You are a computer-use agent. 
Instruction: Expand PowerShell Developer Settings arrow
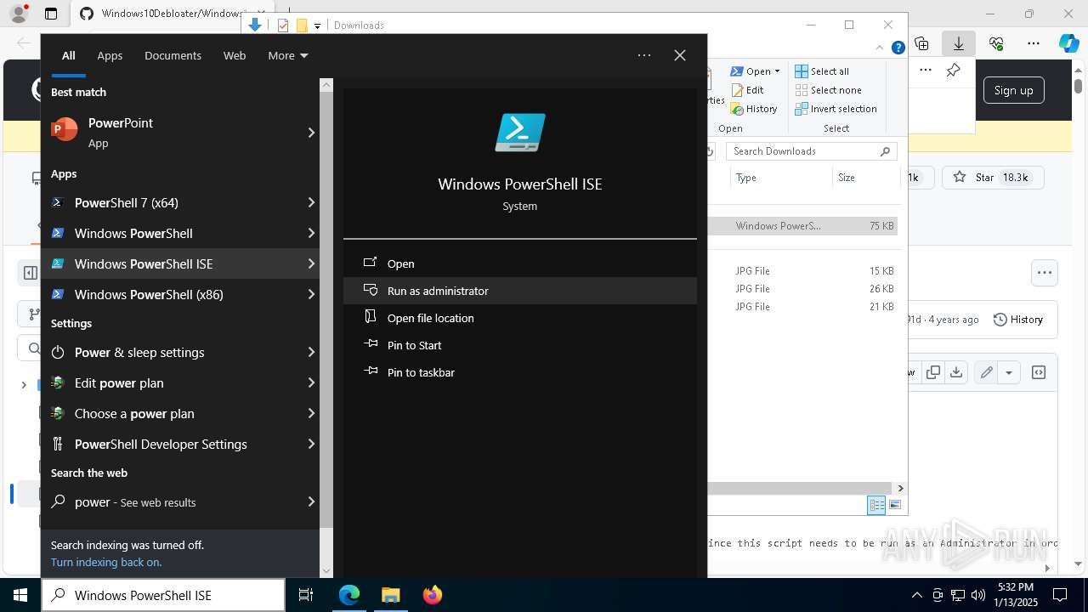tap(311, 444)
